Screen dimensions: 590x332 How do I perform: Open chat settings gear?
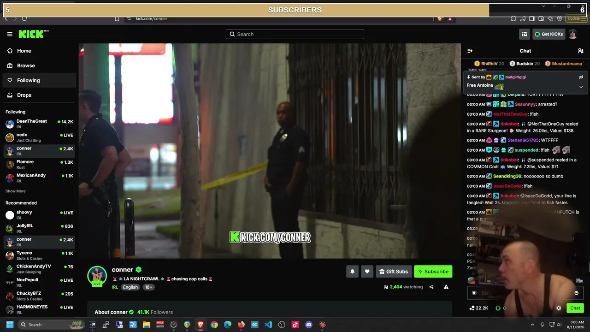(559, 308)
